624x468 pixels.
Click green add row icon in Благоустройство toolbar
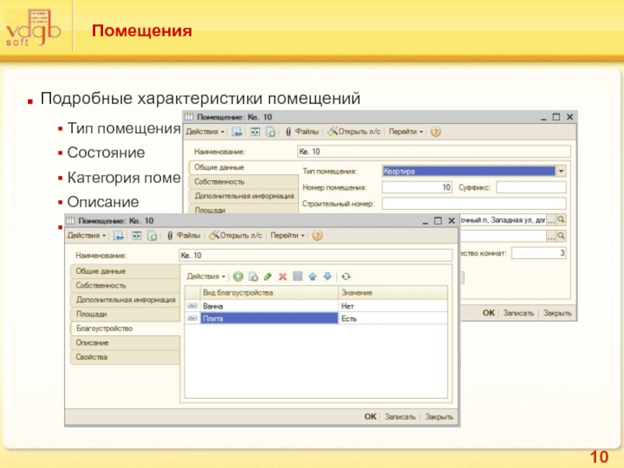238,276
